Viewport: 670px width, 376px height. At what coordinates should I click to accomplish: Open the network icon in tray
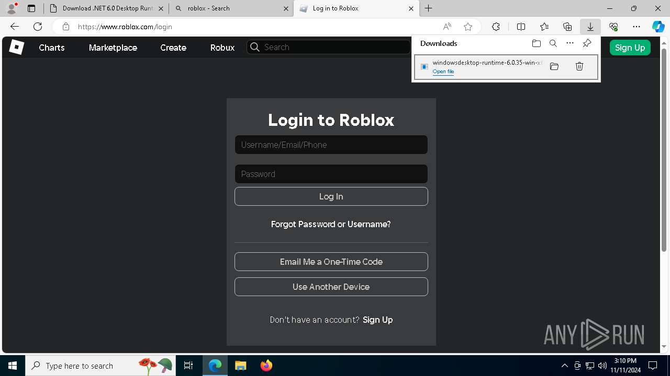click(590, 366)
